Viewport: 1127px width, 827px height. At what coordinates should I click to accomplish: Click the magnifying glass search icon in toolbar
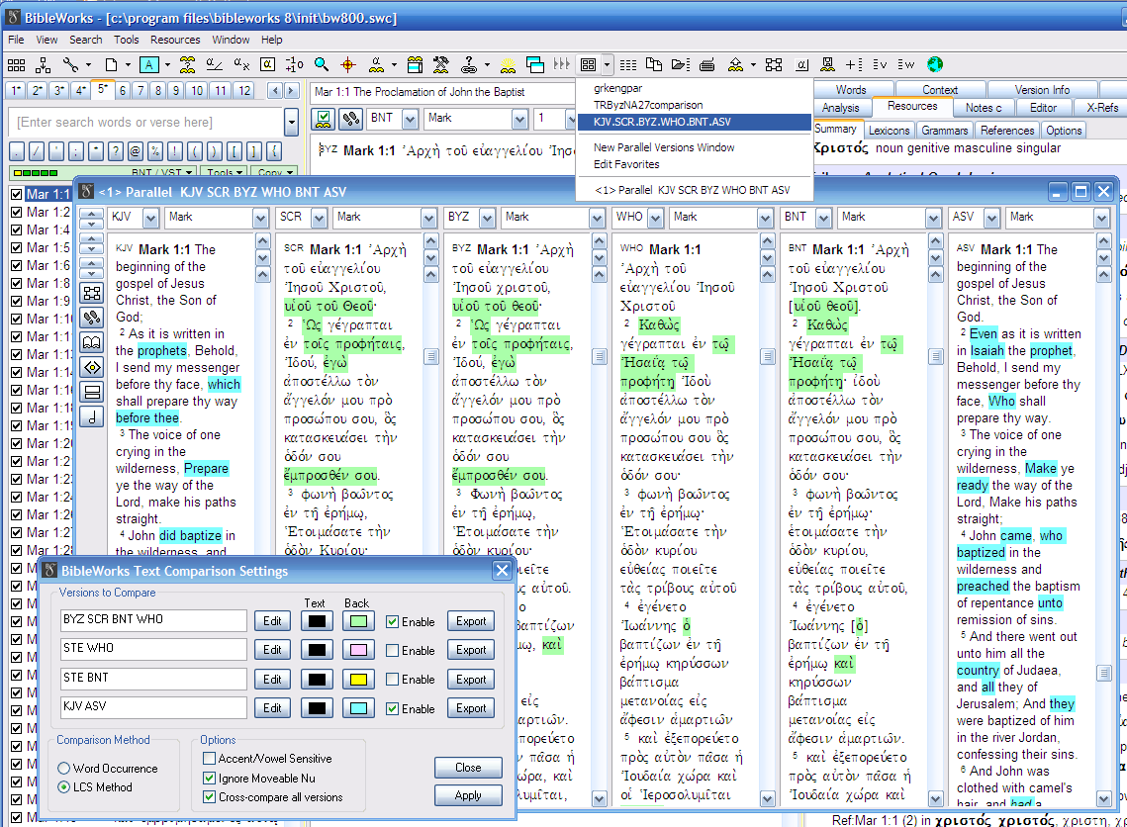[322, 65]
